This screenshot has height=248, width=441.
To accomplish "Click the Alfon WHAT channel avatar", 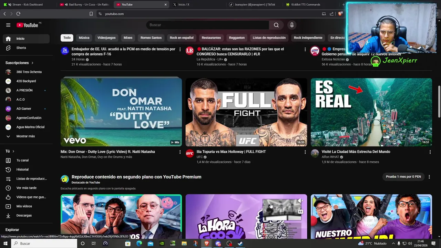I will [315, 154].
